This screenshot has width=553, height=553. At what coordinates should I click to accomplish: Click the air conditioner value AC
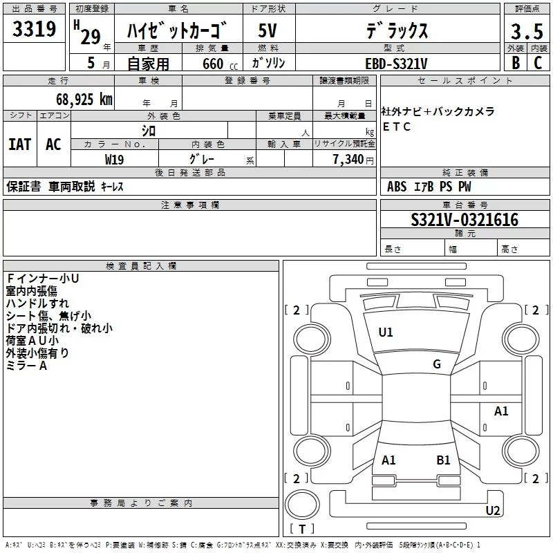(53, 144)
